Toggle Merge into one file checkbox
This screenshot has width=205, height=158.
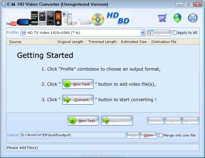coord(161,135)
